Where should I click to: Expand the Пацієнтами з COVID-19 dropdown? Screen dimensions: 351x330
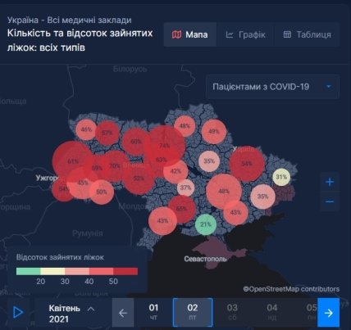click(x=272, y=87)
